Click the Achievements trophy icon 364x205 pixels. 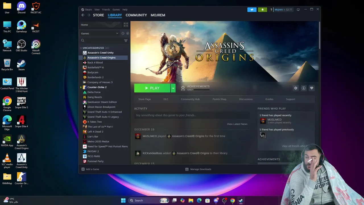tap(183, 88)
